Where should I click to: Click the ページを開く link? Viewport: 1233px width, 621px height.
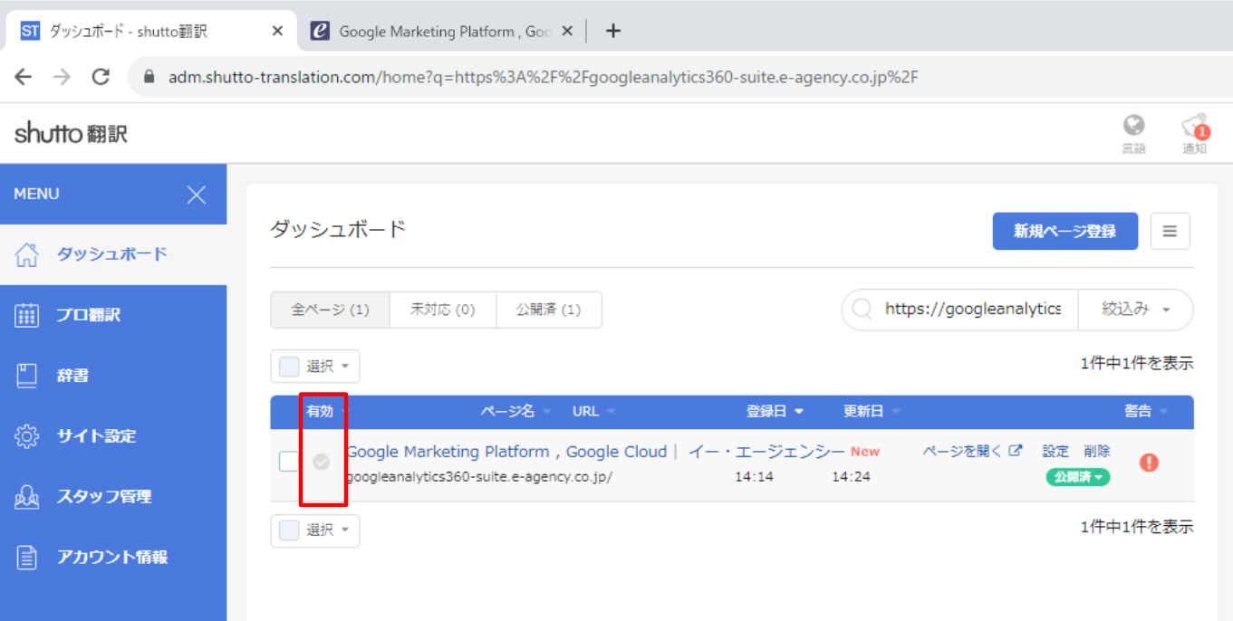(973, 451)
